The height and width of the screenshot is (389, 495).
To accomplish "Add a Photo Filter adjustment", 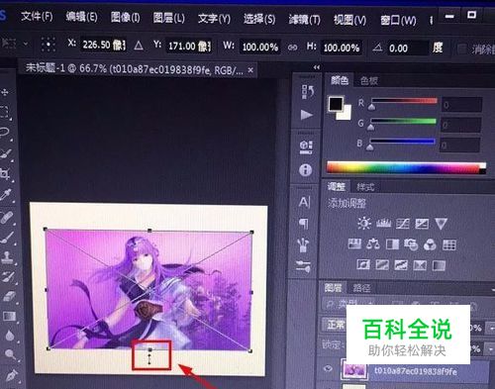I will (411, 244).
